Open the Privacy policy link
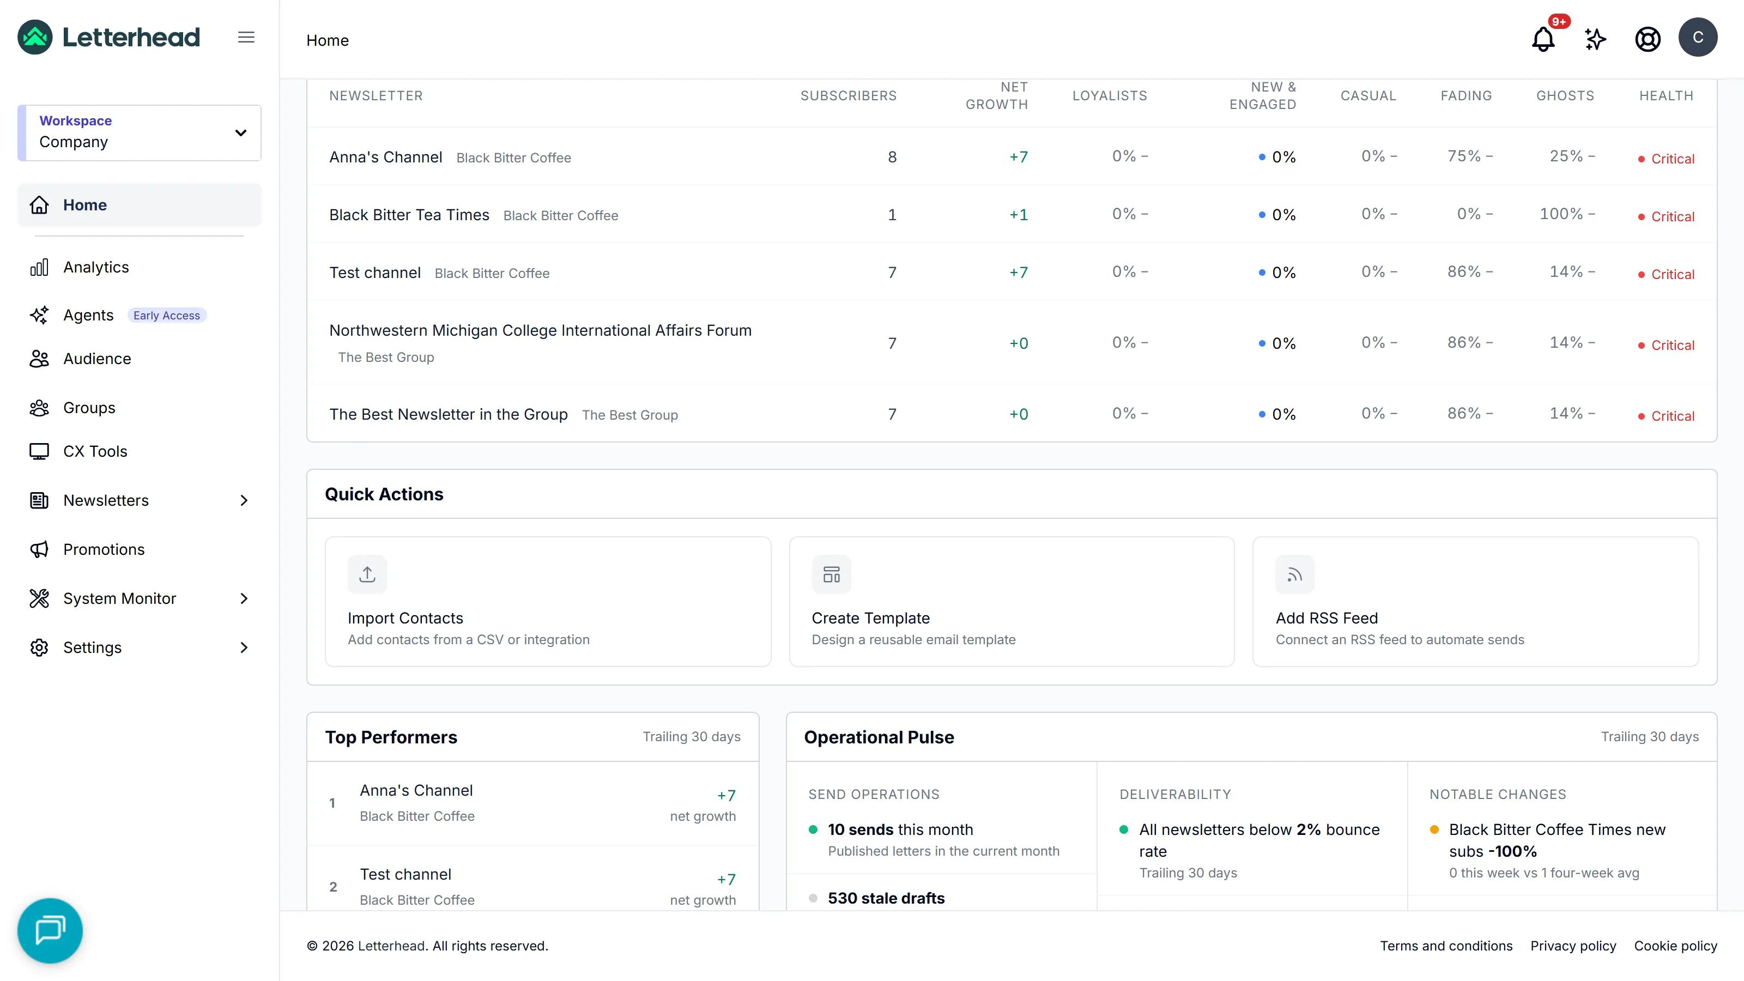 click(x=1573, y=945)
